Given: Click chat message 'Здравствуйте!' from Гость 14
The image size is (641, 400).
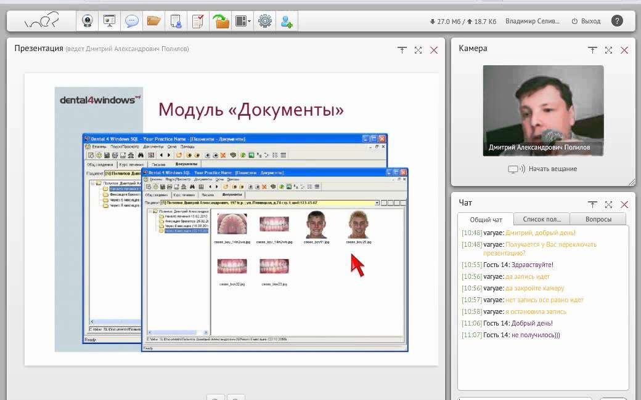Looking at the screenshot, I should [533, 265].
